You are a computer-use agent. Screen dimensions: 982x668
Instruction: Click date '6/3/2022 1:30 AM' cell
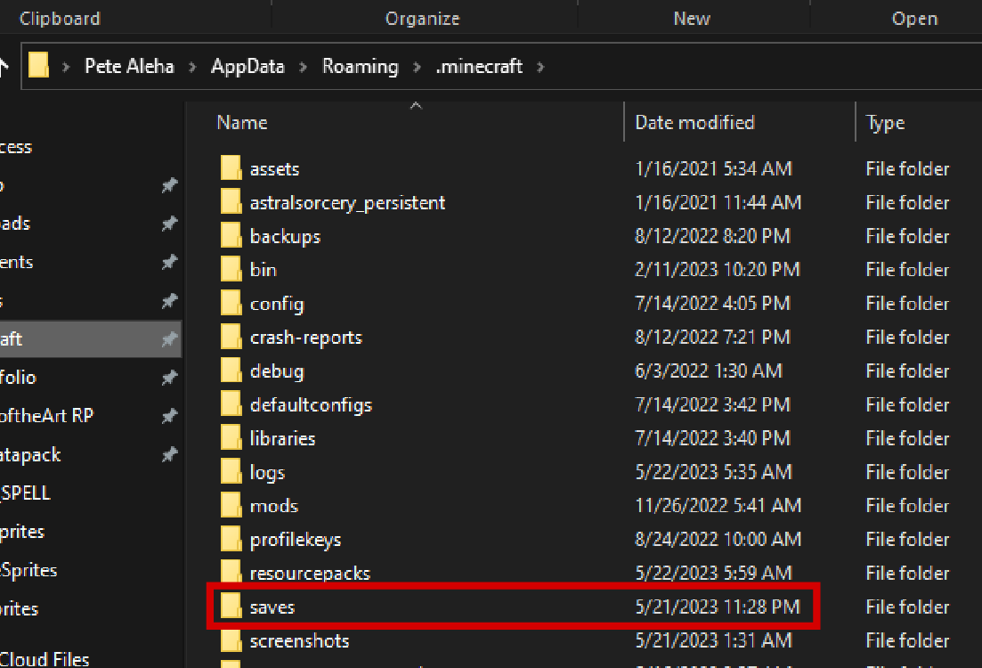(709, 371)
